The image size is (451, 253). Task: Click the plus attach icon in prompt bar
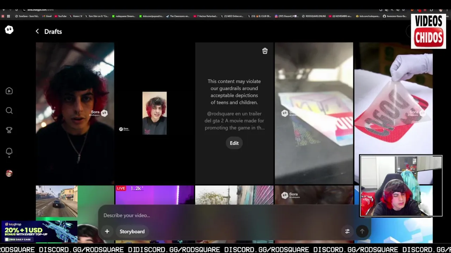click(107, 231)
